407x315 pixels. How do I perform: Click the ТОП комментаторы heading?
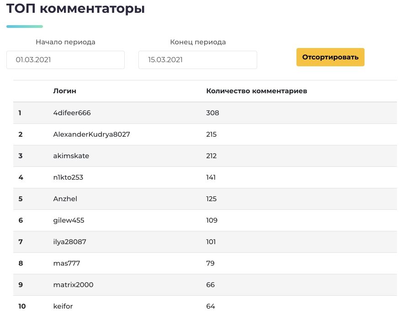pos(75,8)
